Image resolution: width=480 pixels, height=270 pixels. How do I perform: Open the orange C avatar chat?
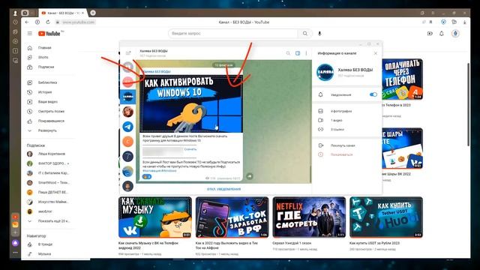point(127,142)
